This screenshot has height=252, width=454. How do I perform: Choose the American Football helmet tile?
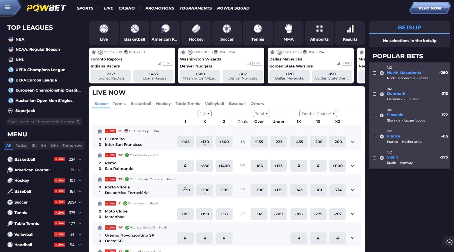click(x=165, y=33)
